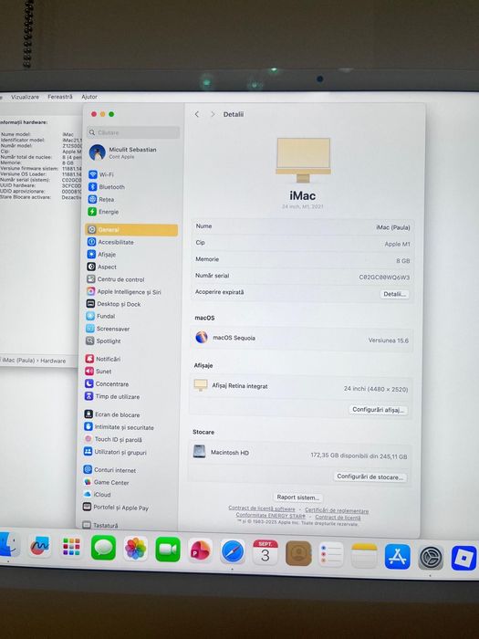Open Centru de control settings
Image resolution: width=479 pixels, height=639 pixels.
click(x=115, y=279)
